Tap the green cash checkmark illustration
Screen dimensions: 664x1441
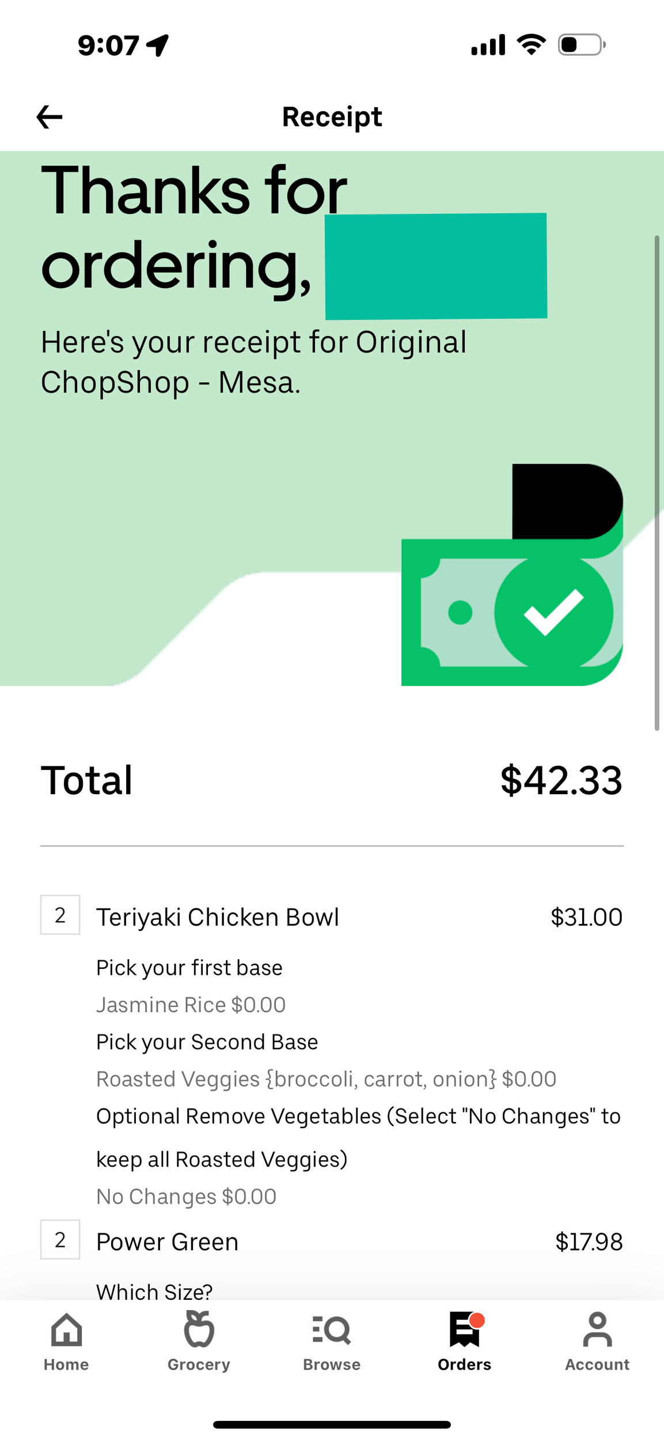(512, 611)
